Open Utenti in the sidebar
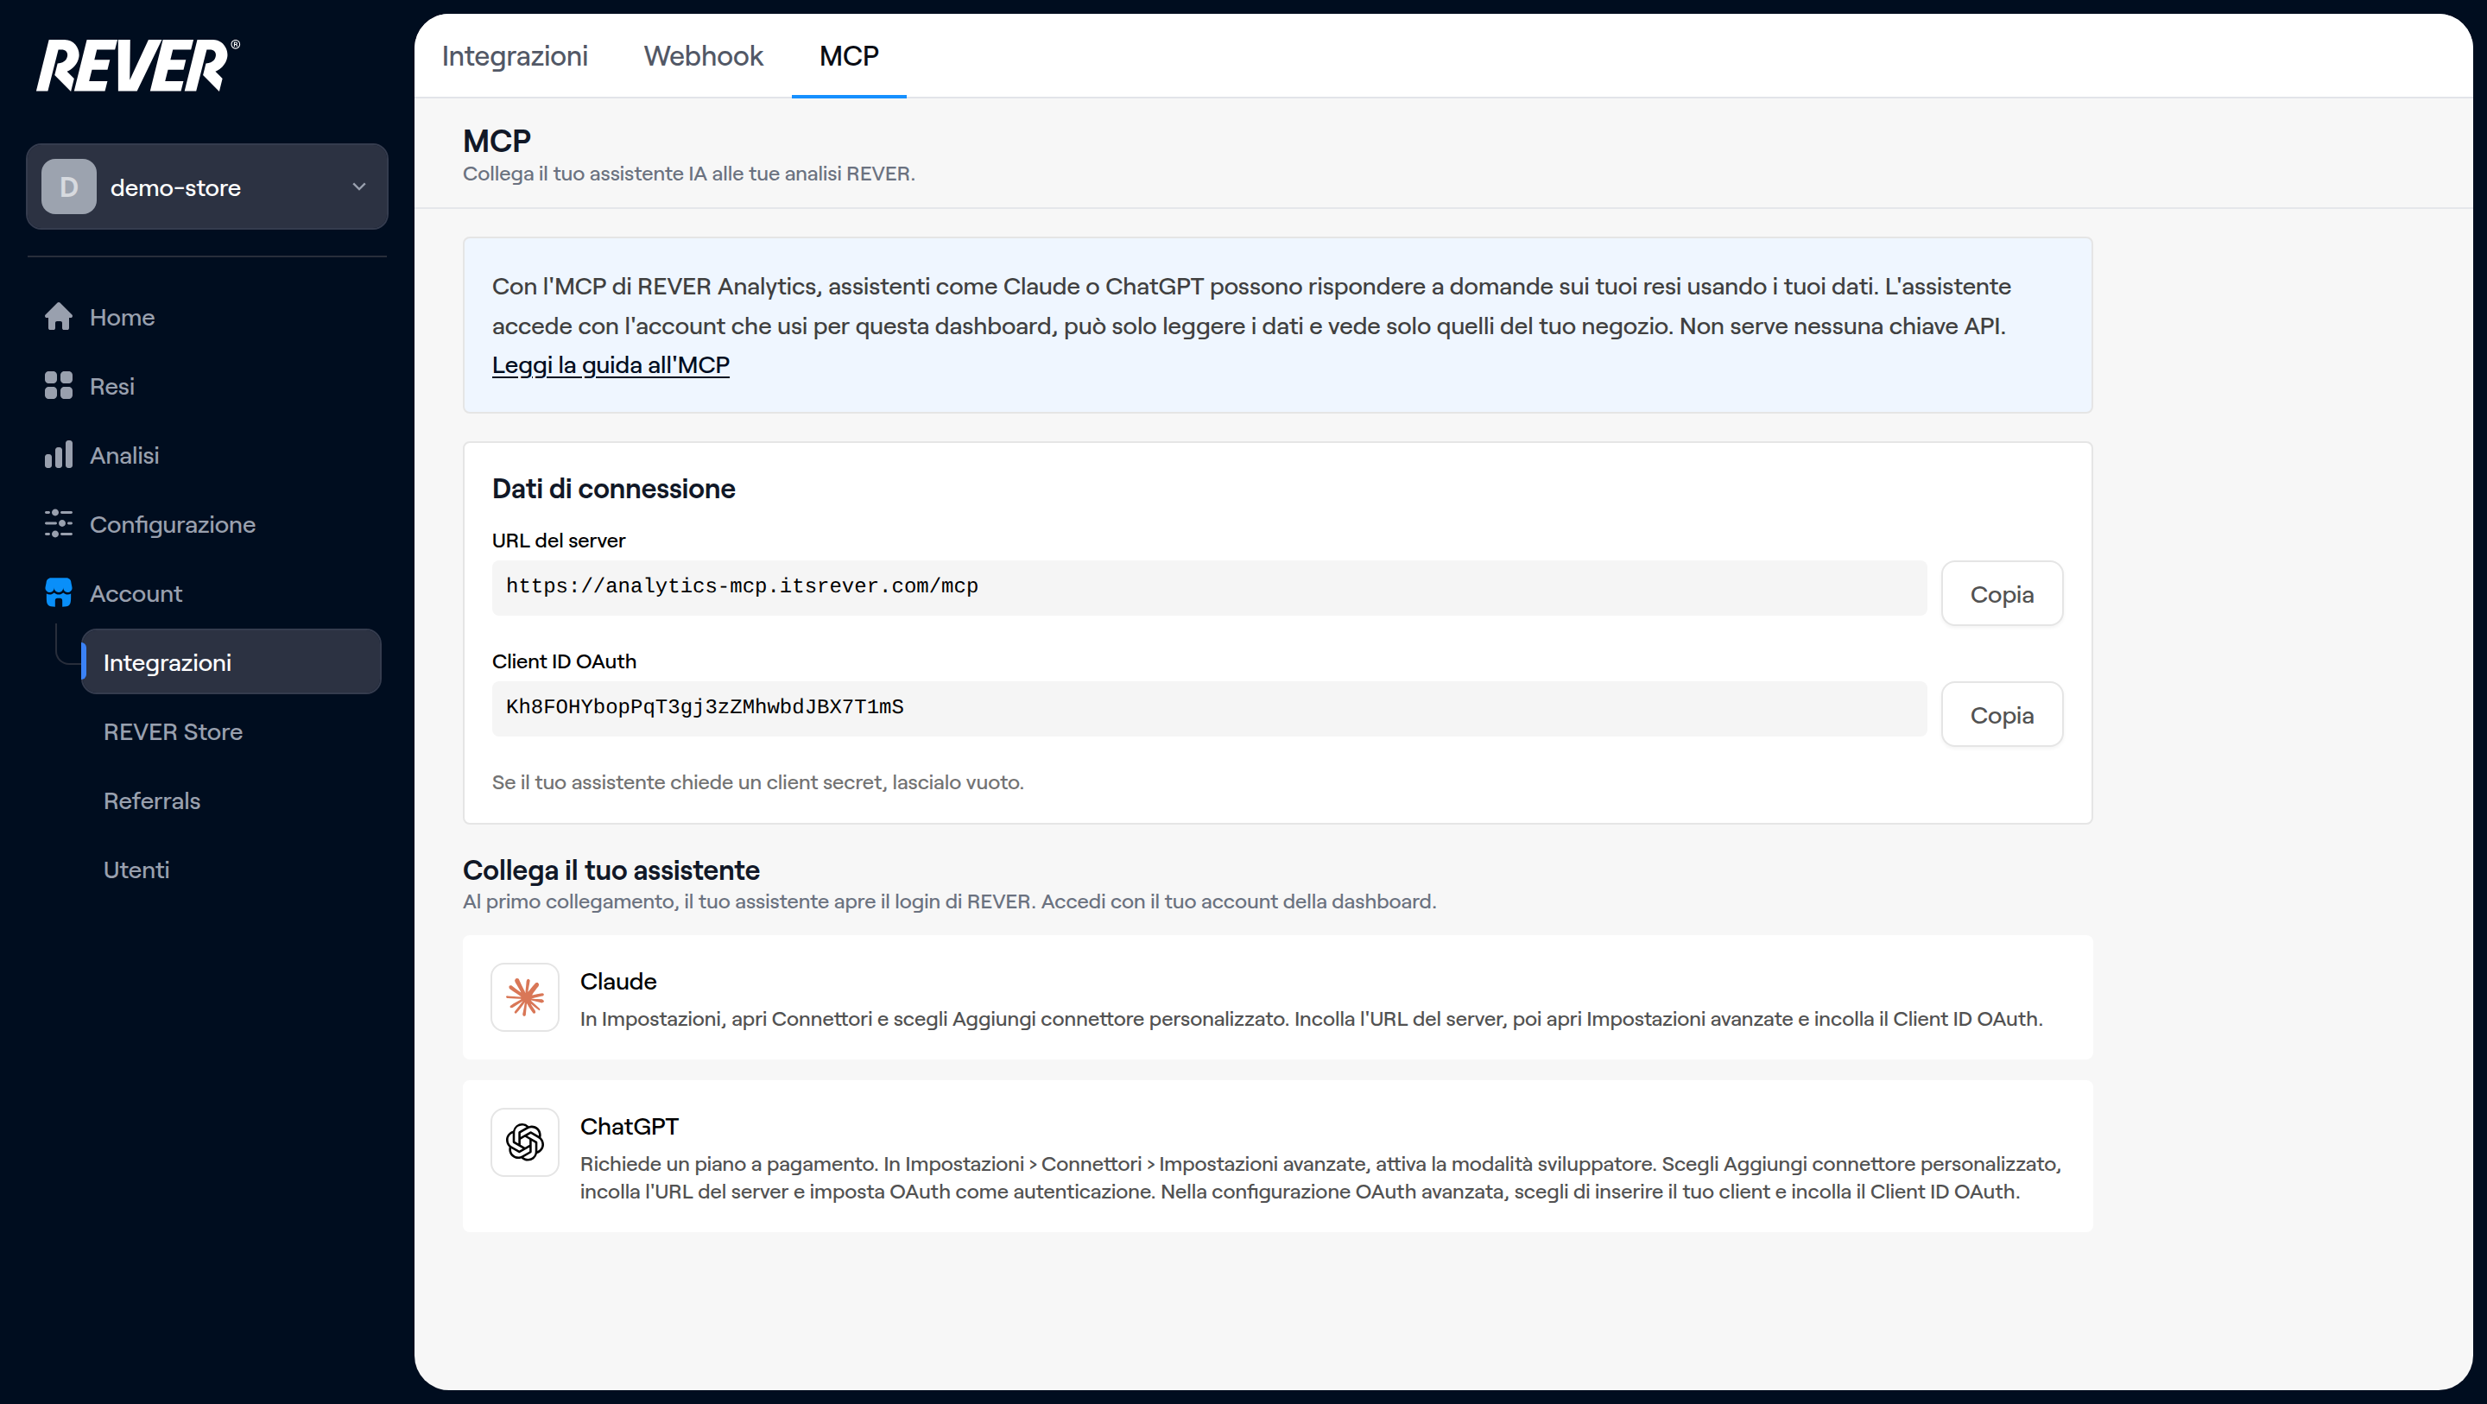This screenshot has height=1404, width=2487. point(136,870)
